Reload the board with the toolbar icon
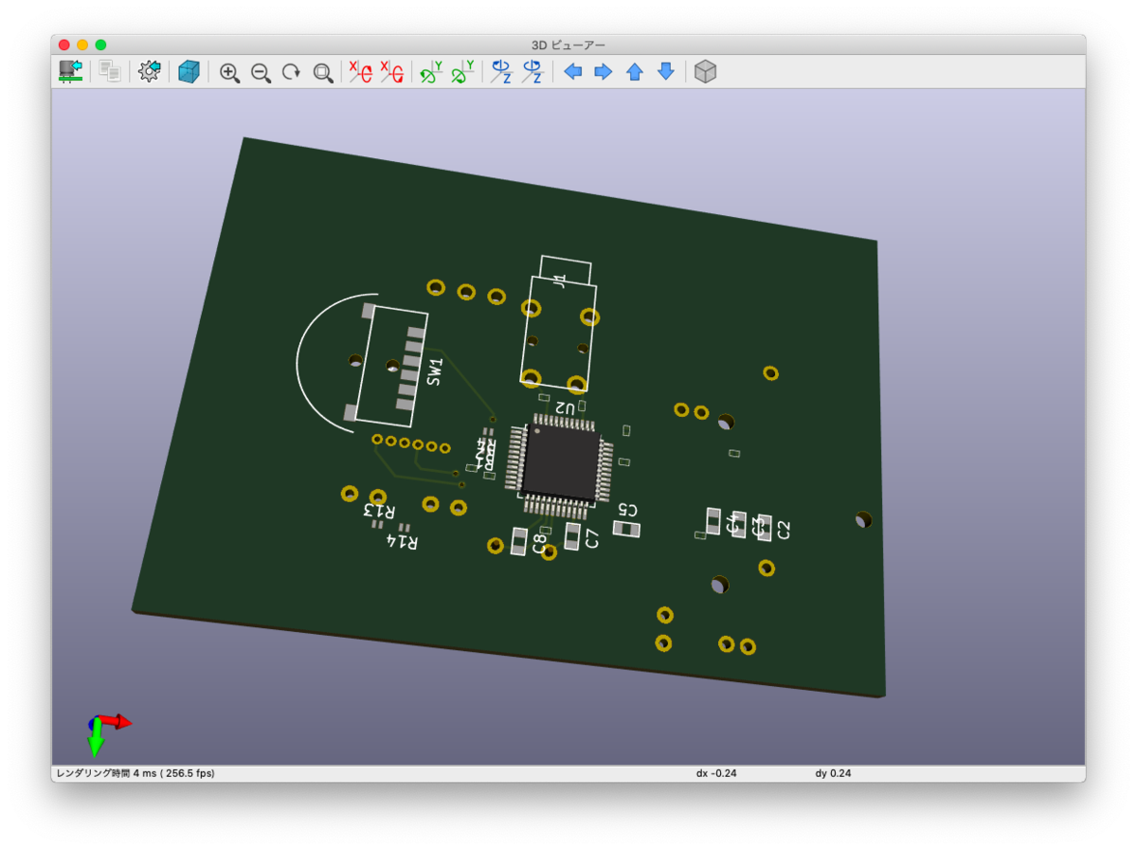The image size is (1137, 850). [x=70, y=71]
